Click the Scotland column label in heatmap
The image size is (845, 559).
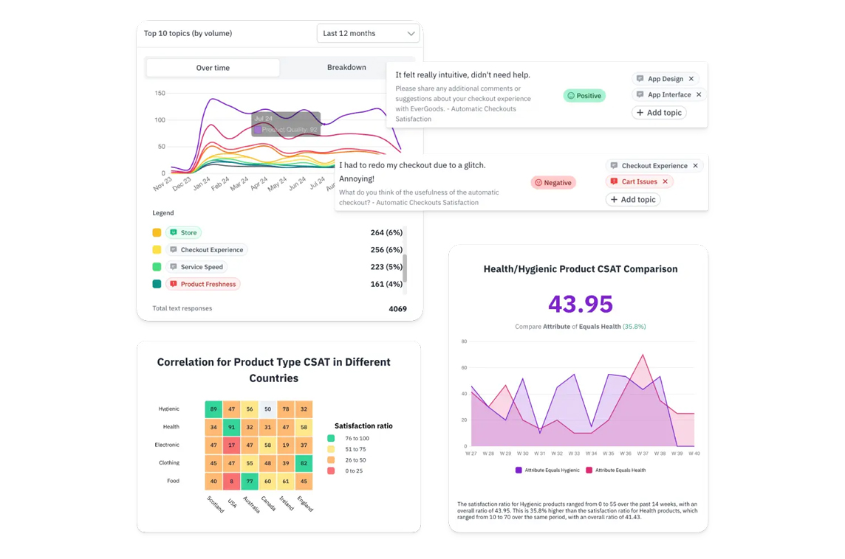click(216, 504)
